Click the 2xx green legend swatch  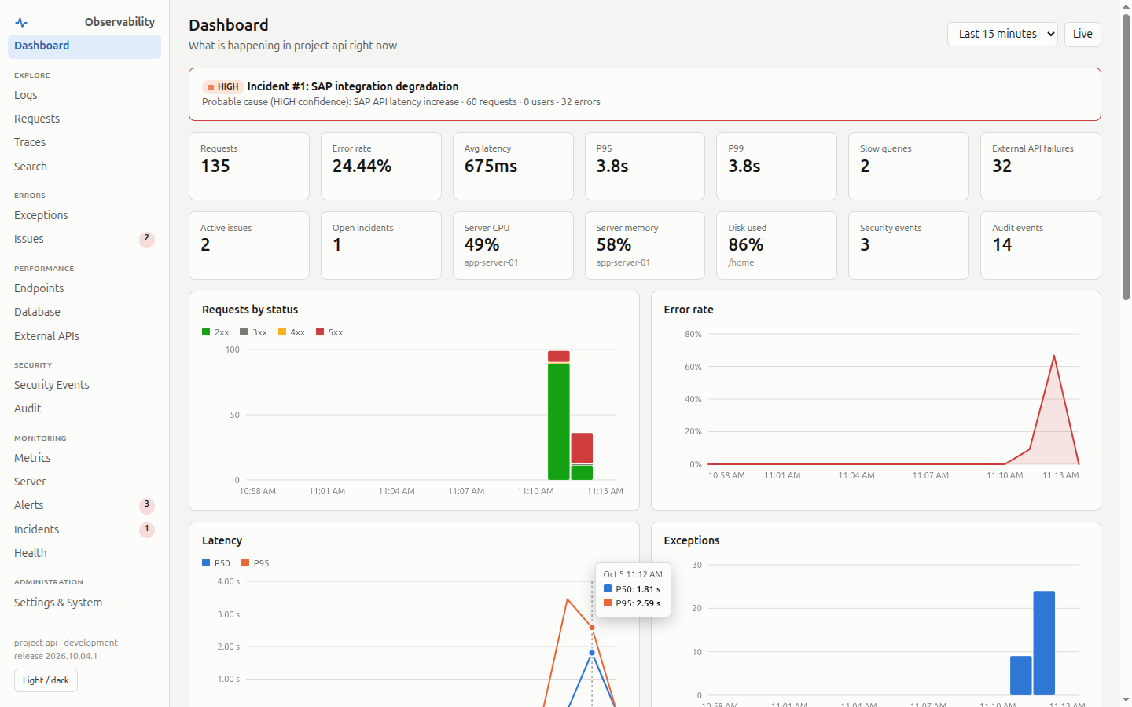tap(206, 332)
